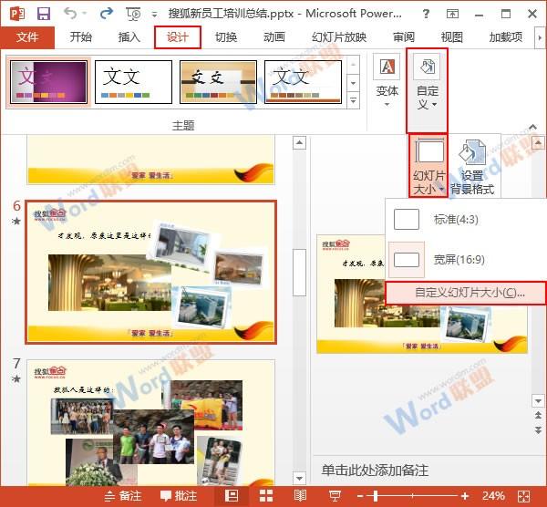This screenshot has width=547, height=507.
Task: Click 设置背景格式 (Format Background) icon
Action: pos(477,168)
